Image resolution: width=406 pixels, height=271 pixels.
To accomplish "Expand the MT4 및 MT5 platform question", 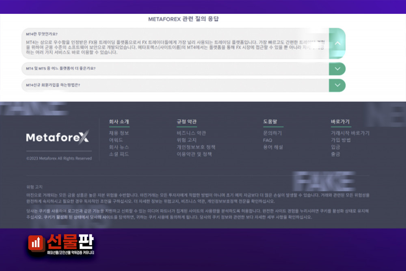I will coord(337,69).
